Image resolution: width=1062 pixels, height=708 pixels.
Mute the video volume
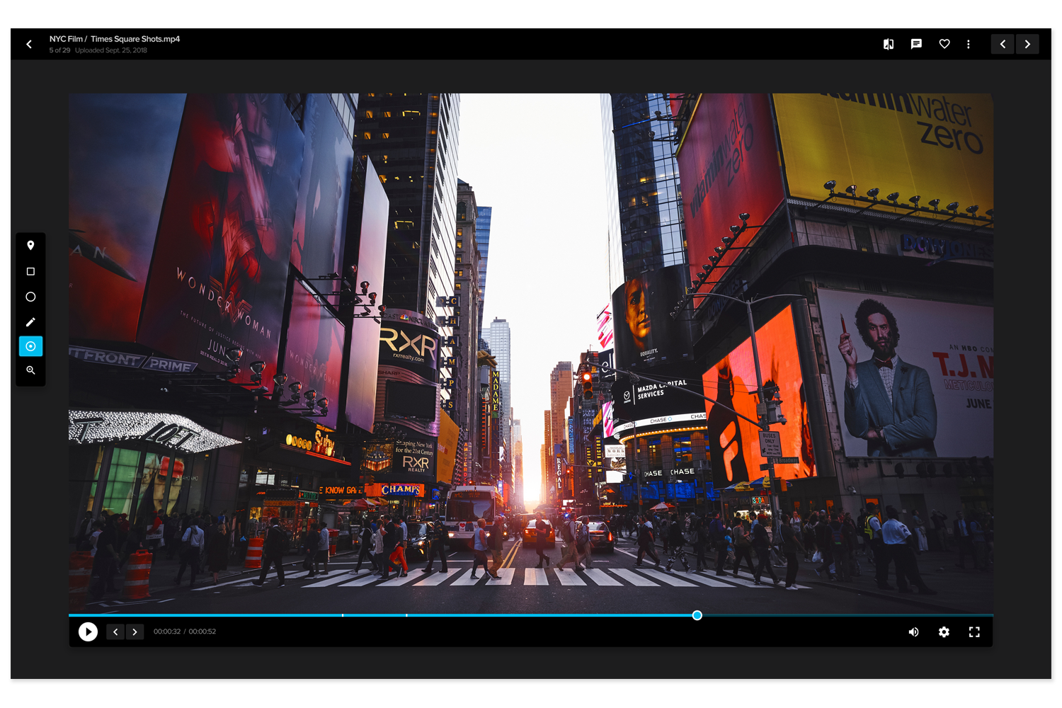(x=914, y=632)
